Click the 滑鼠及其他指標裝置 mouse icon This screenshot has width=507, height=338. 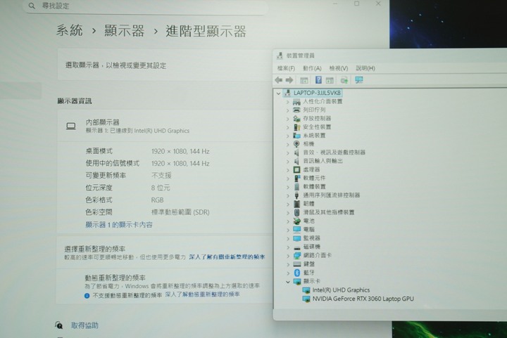(297, 212)
